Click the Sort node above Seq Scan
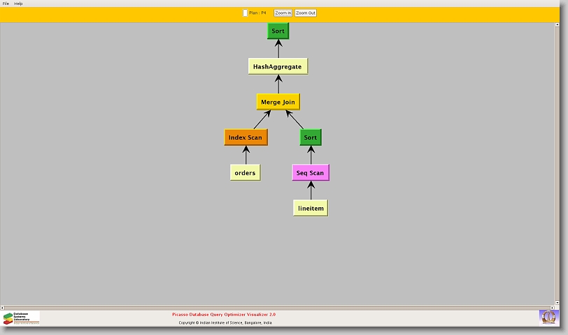 click(x=311, y=137)
